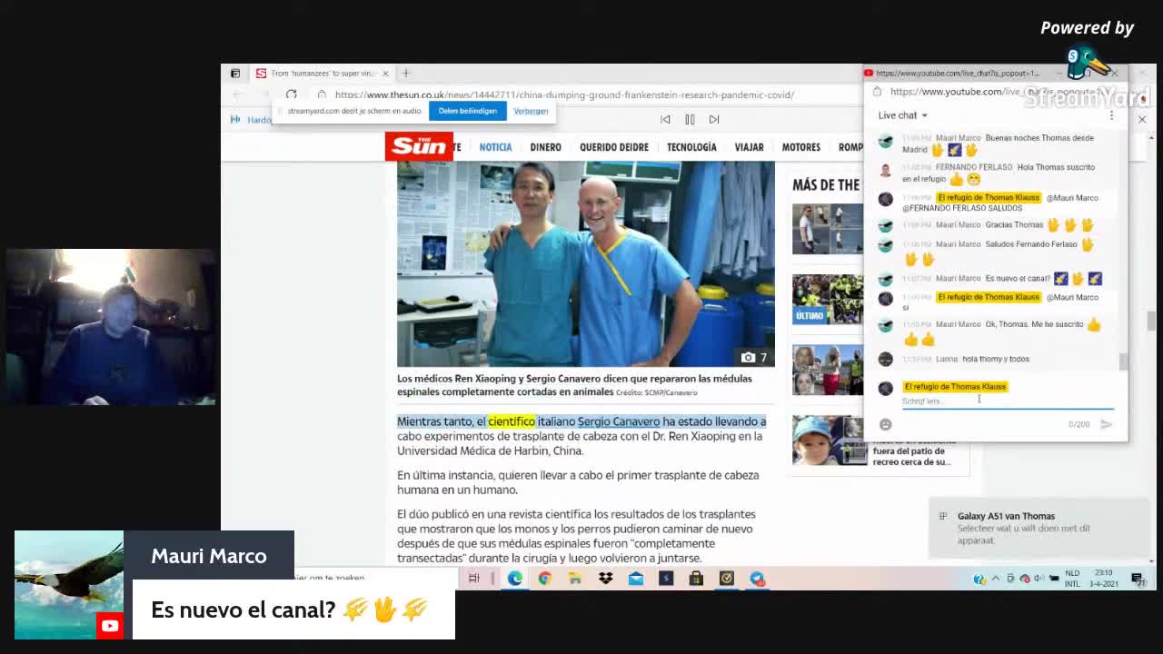Open the MOTORES section

point(800,147)
